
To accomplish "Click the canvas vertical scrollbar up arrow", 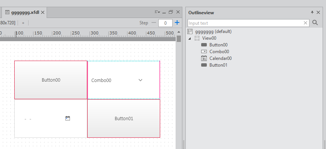I will 179,32.
